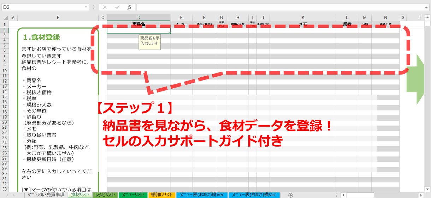Open the 単位 filter dropdown in column I
431x198 pixels.
(x=253, y=26)
